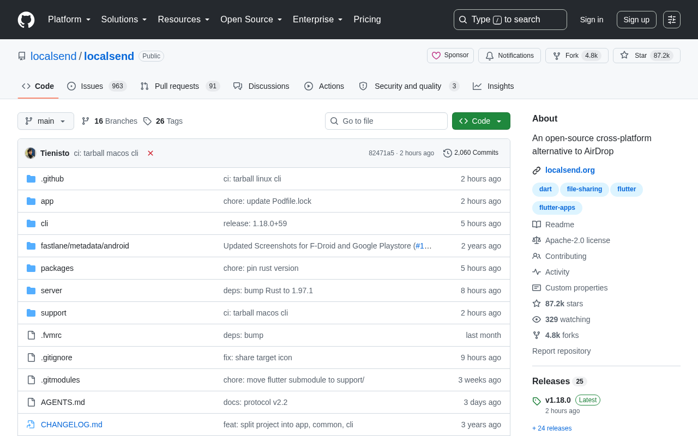Click the eye icon beside 329 watching
The height and width of the screenshot is (436, 698).
tap(537, 319)
